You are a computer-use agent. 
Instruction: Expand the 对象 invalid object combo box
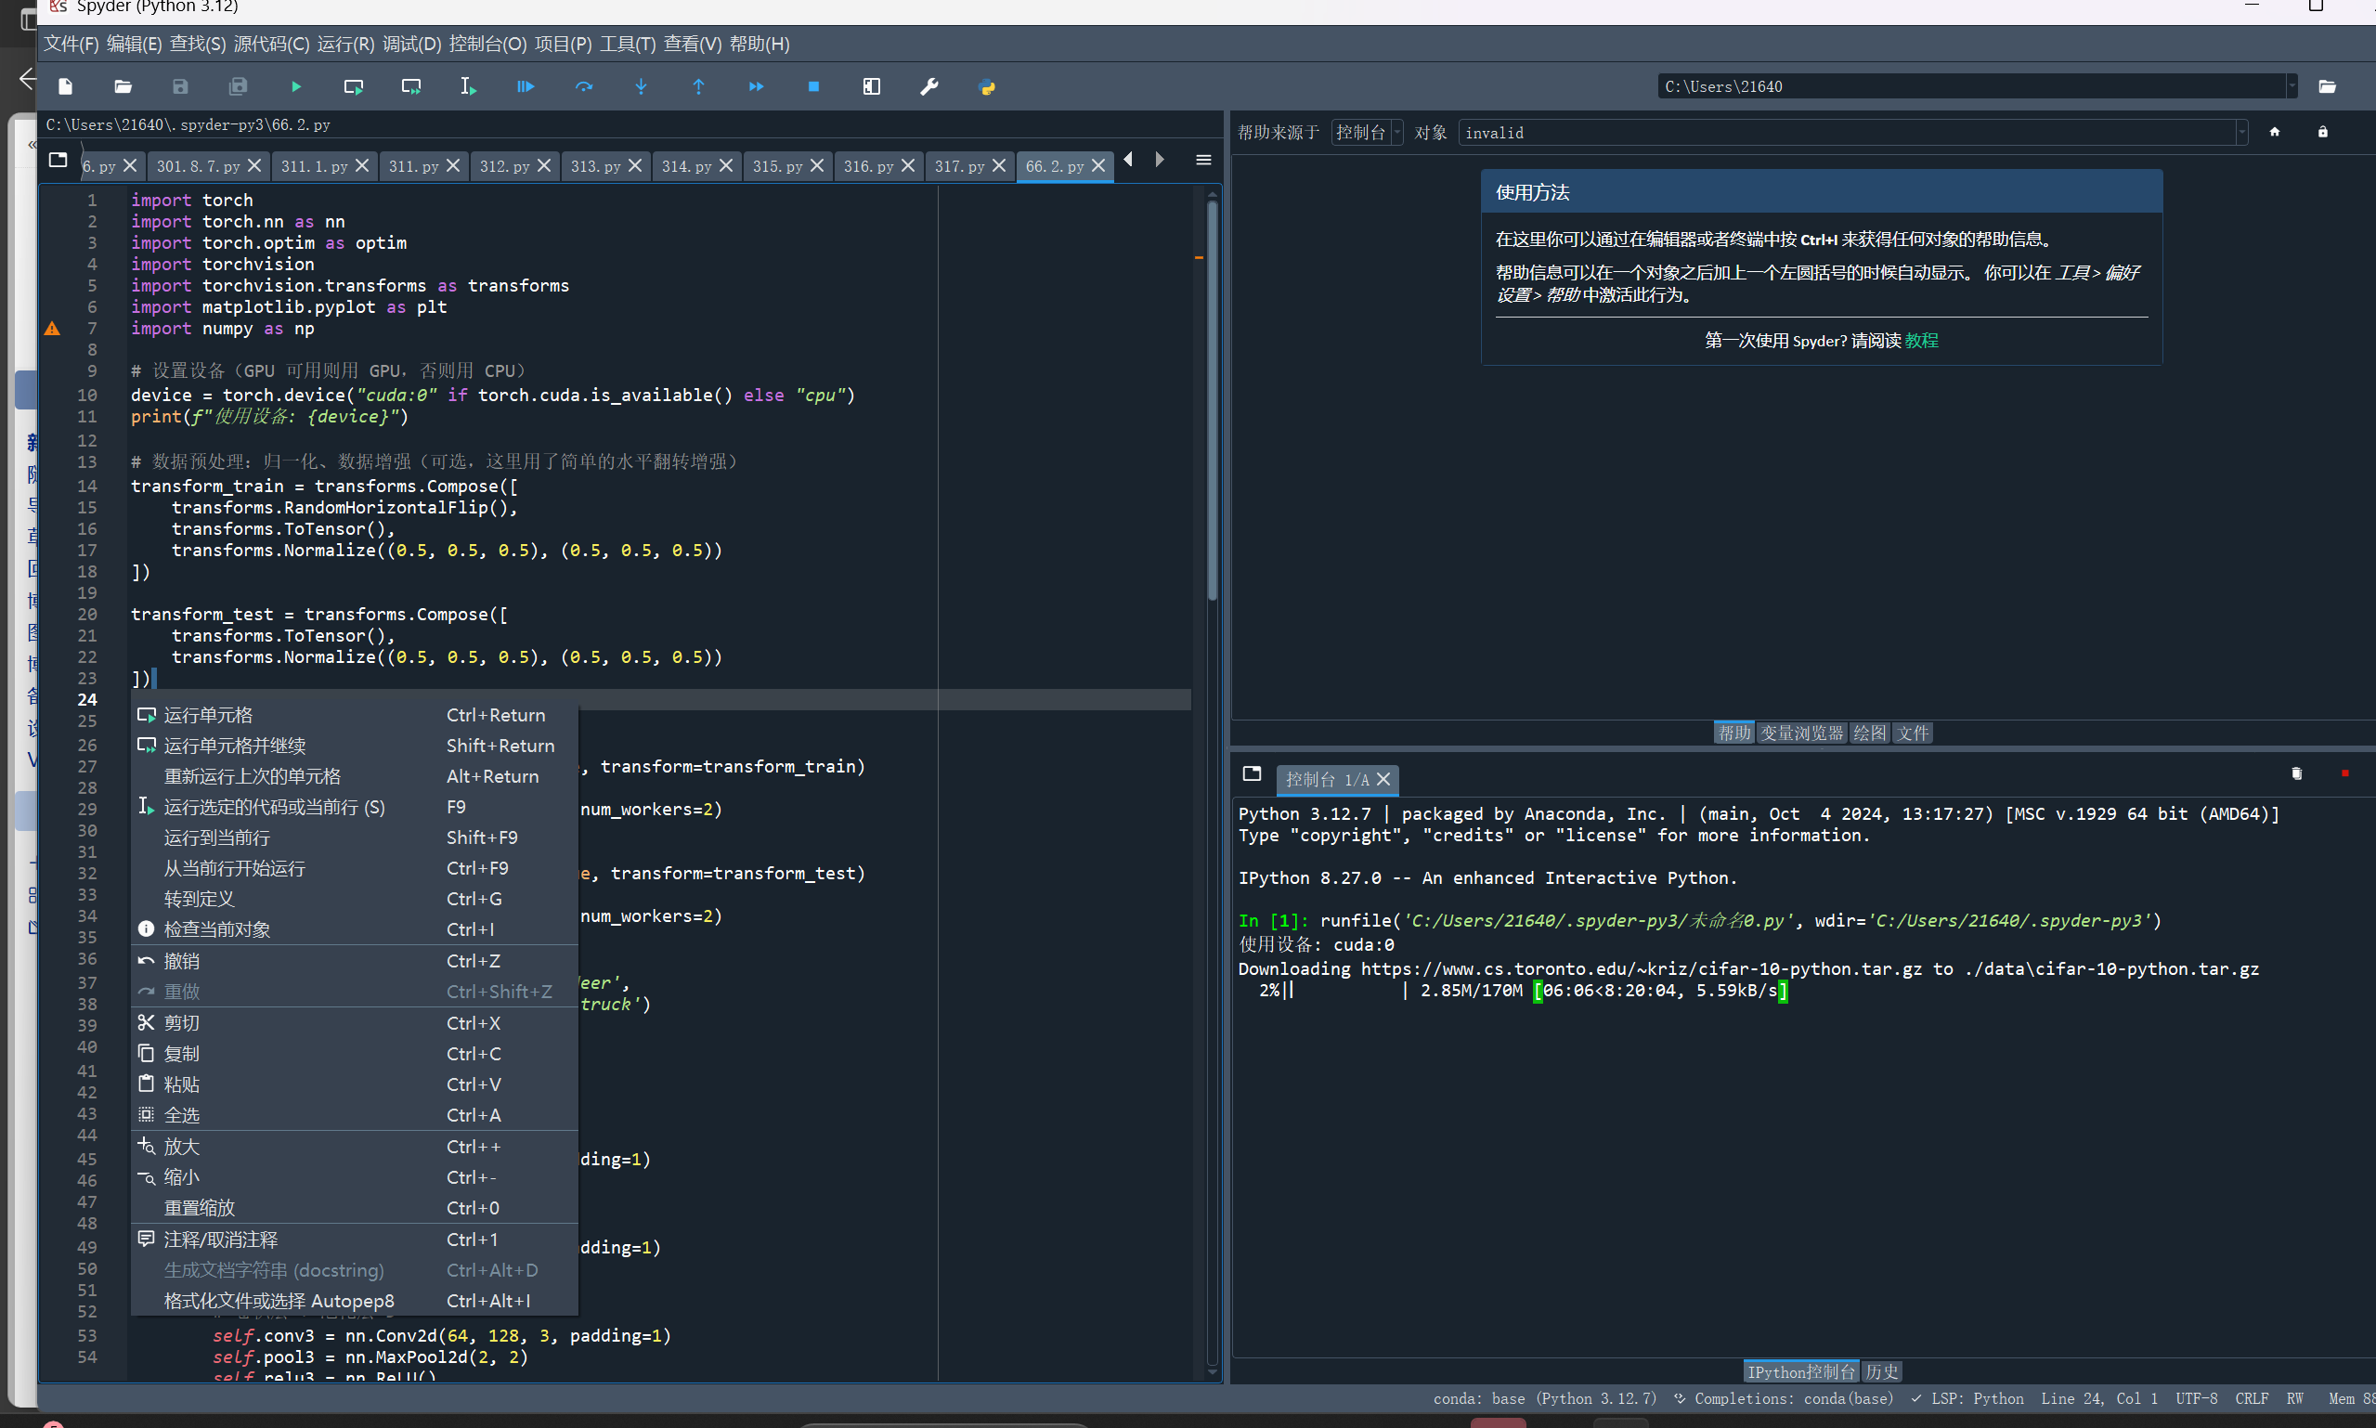tap(2241, 133)
